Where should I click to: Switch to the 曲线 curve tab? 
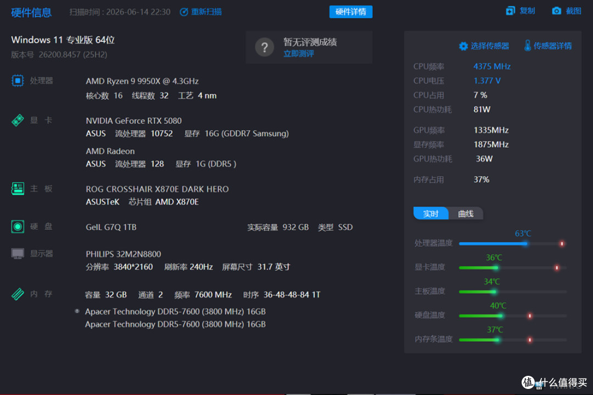[466, 213]
